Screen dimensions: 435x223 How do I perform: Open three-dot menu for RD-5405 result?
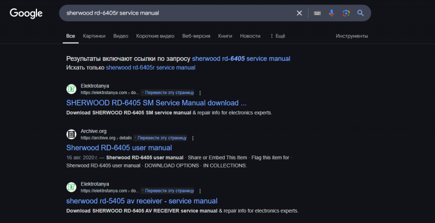(x=200, y=191)
